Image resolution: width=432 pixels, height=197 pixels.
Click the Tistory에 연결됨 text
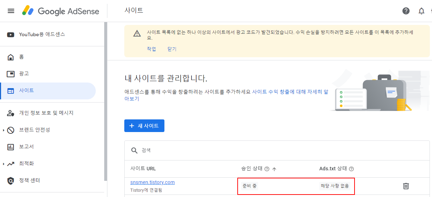(146, 190)
